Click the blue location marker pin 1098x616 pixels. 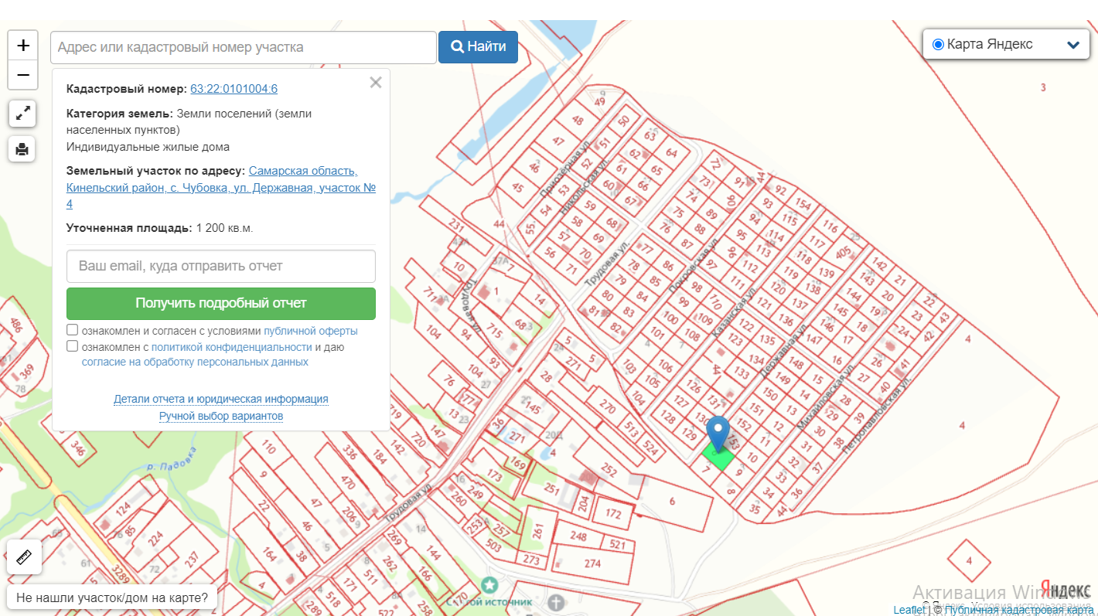719,432
